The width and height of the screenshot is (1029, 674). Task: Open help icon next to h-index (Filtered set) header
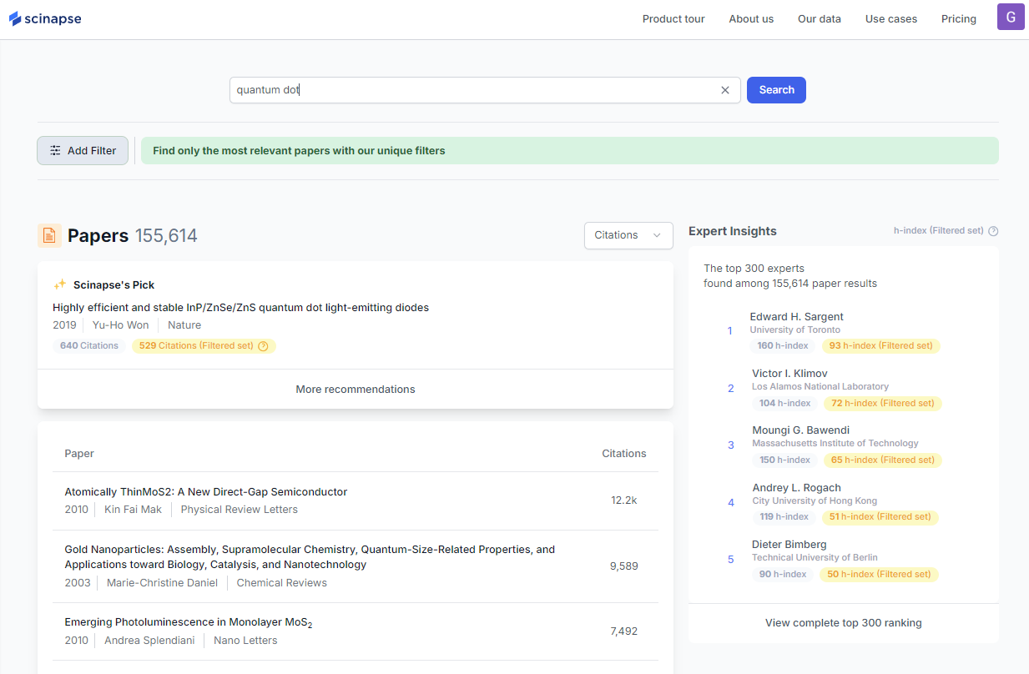[x=993, y=231]
